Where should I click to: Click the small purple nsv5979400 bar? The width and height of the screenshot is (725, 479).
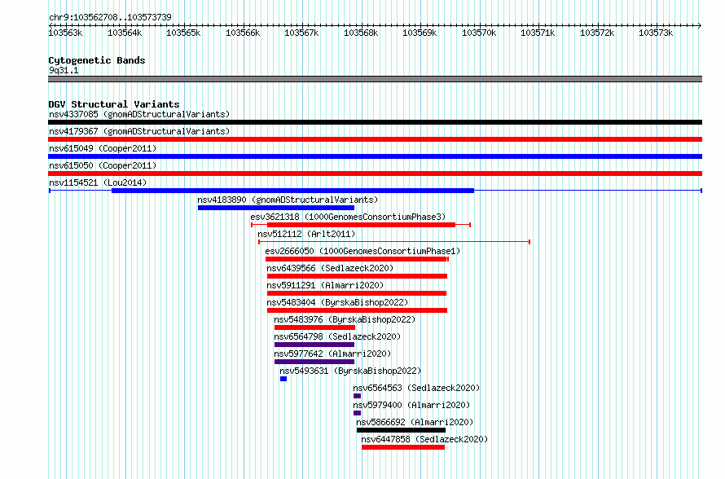tap(357, 413)
